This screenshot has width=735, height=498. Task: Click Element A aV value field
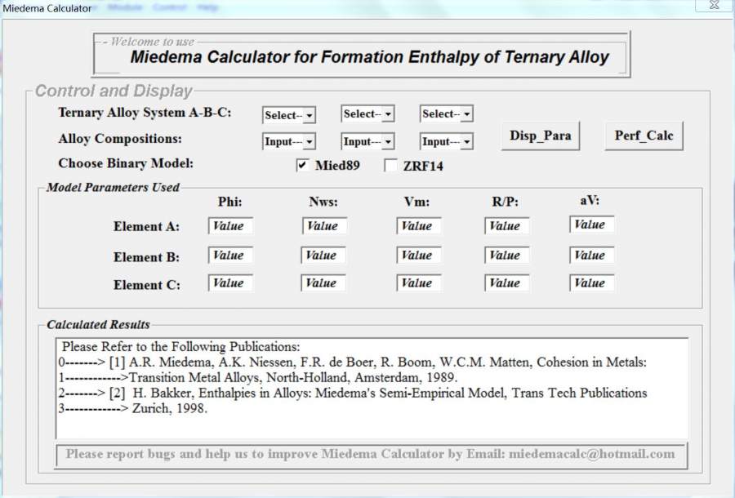point(591,225)
